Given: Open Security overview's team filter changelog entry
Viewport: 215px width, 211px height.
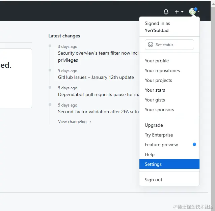Looking at the screenshot, I should pyautogui.click(x=99, y=57).
